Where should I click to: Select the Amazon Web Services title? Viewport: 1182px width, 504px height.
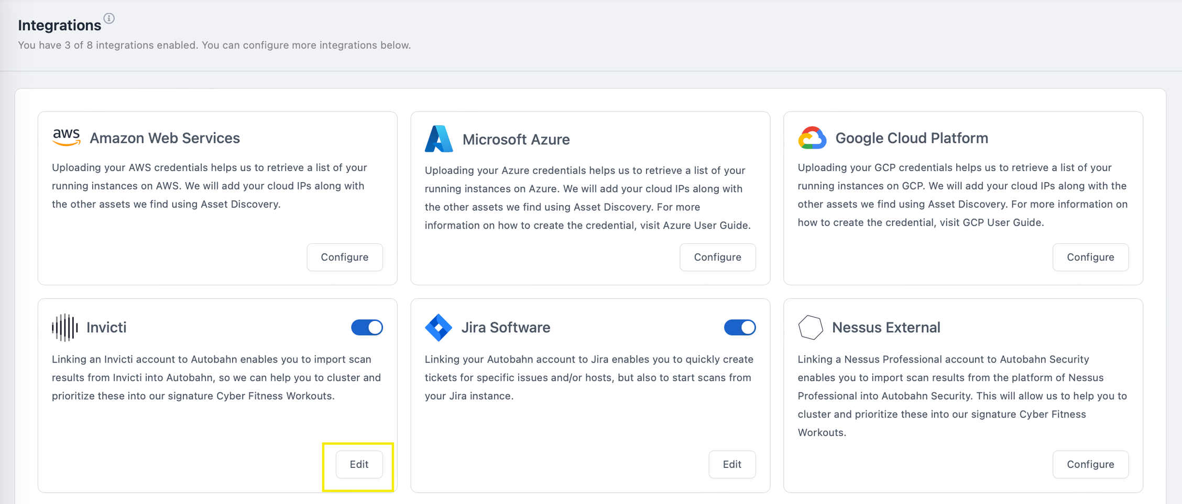[165, 138]
